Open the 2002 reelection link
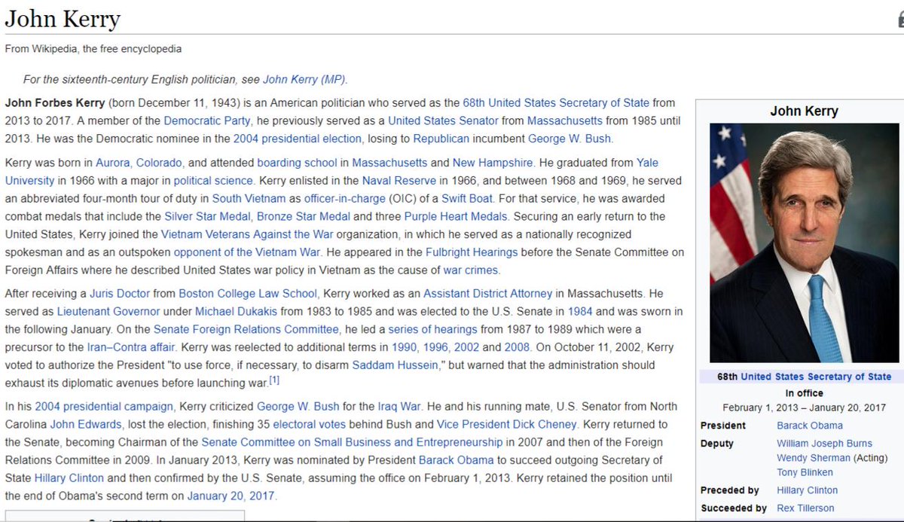The image size is (904, 522). [465, 348]
